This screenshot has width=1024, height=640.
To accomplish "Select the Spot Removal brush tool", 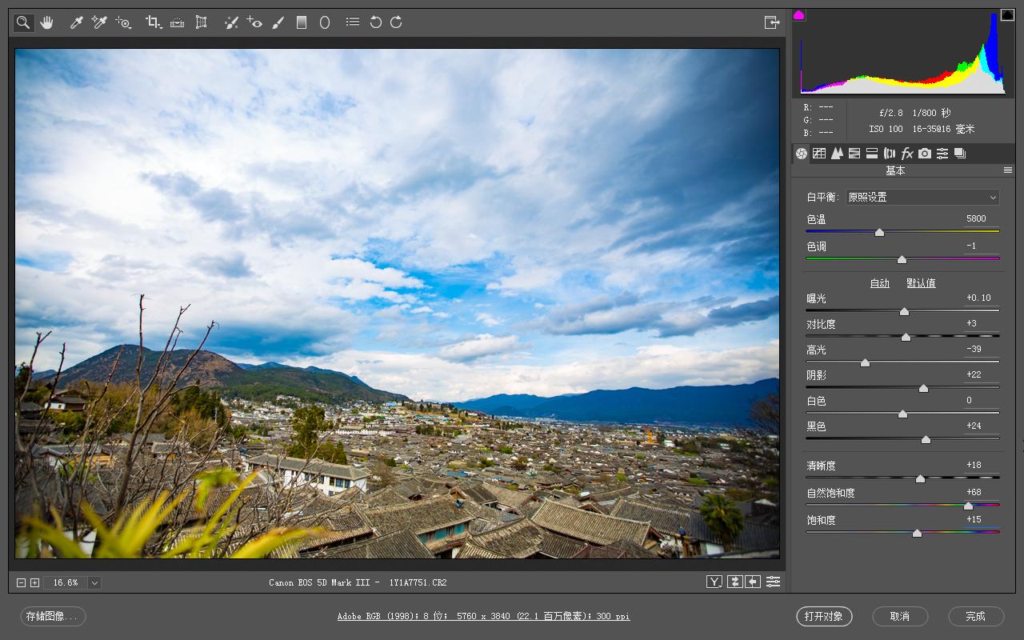I will pos(231,22).
